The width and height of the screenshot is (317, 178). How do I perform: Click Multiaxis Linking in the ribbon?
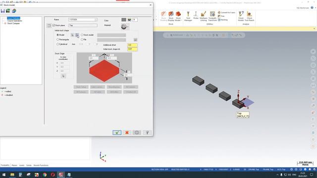click(x=204, y=16)
